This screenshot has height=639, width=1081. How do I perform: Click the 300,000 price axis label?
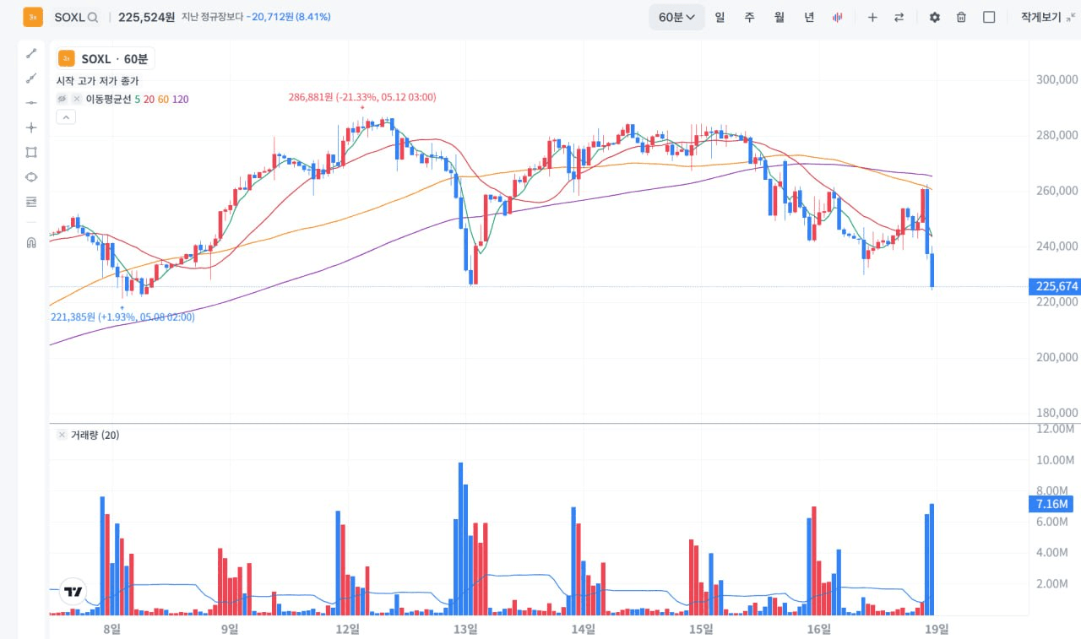point(1057,79)
